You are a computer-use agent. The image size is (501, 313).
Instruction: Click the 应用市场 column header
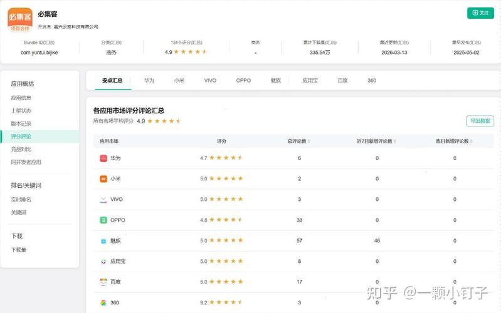[x=109, y=141]
